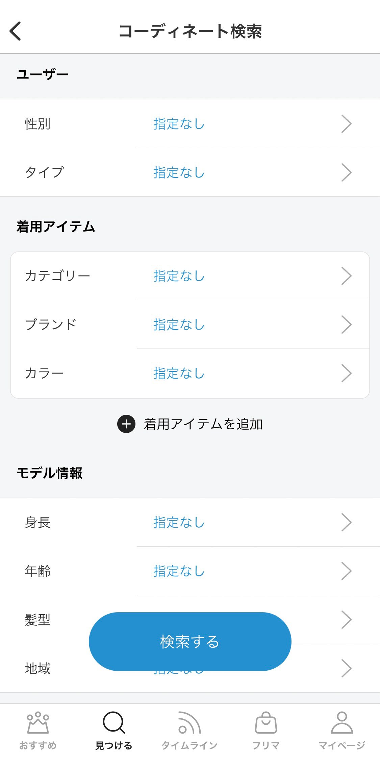
Task: Tap the 見つける magnifier icon
Action: pyautogui.click(x=114, y=723)
